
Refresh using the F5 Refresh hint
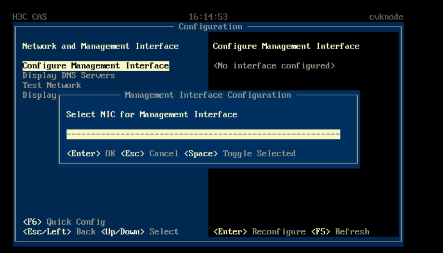point(340,231)
